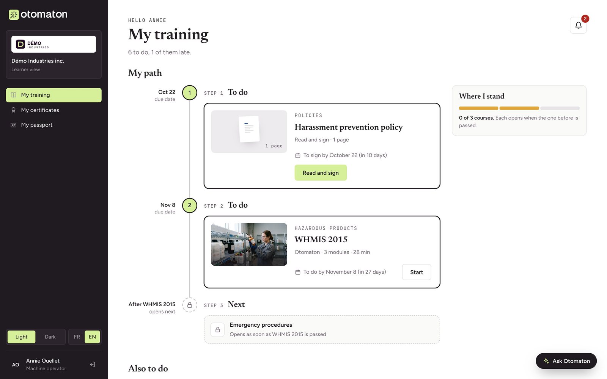Image resolution: width=607 pixels, height=379 pixels.
Task: Open the policy document thumbnail
Action: point(249,132)
